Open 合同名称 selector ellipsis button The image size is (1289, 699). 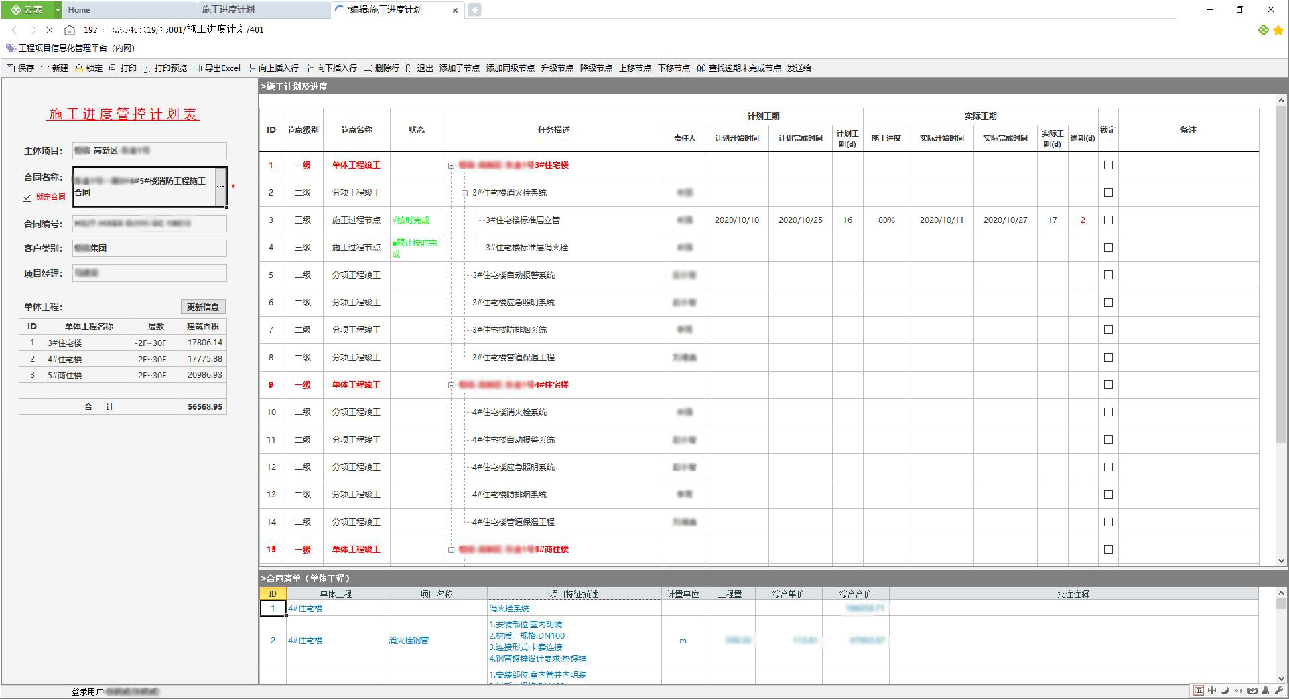coord(220,187)
